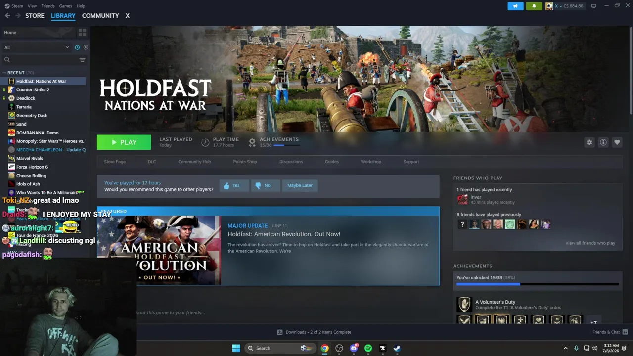This screenshot has height=356, width=633.
Task: Switch to the STORE tab
Action: coord(35,16)
